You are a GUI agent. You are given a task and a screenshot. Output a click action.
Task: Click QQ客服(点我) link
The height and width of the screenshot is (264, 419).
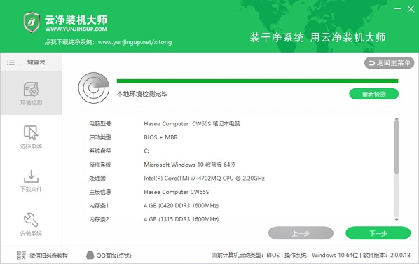pyautogui.click(x=114, y=256)
